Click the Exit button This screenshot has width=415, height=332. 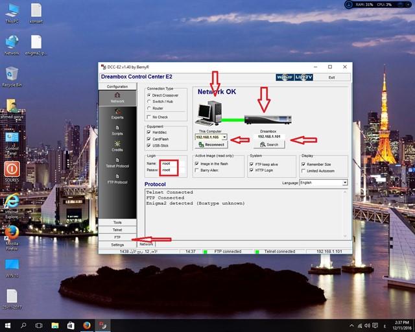pyautogui.click(x=332, y=77)
